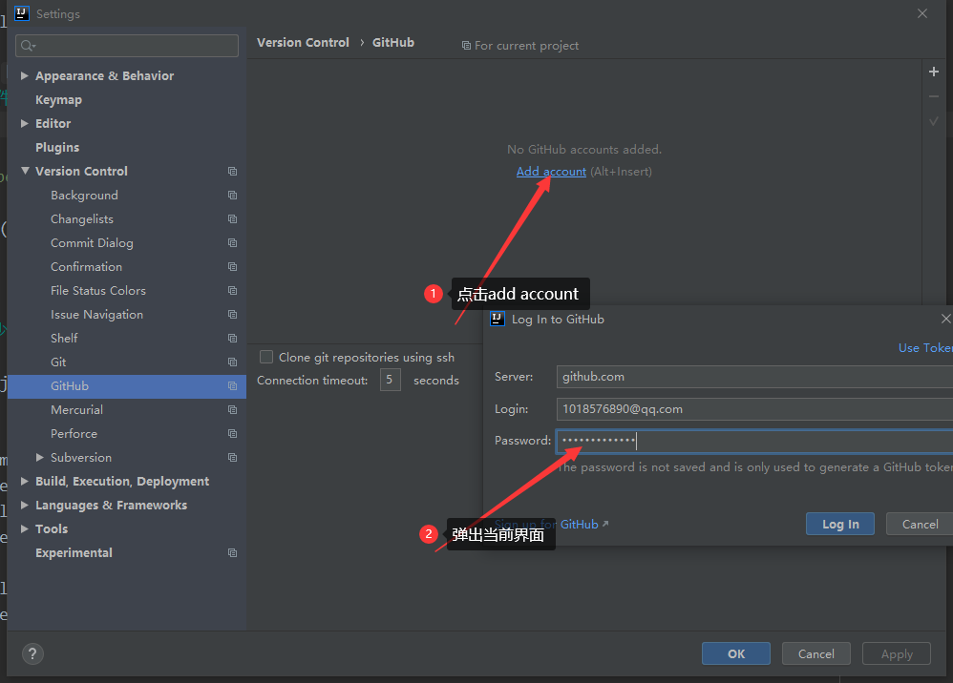Expand the Appearance & Behavior section
This screenshot has width=953, height=683.
tap(25, 76)
